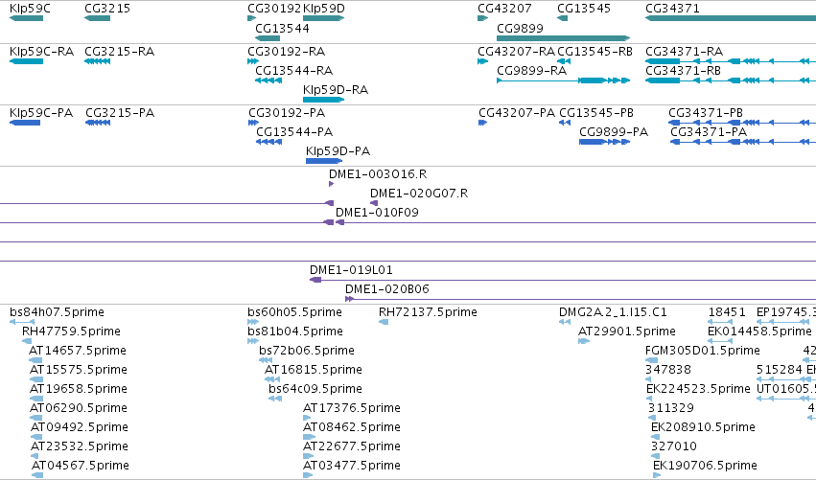Click the bs60h05.5prime EST label
The height and width of the screenshot is (480, 816).
295,312
